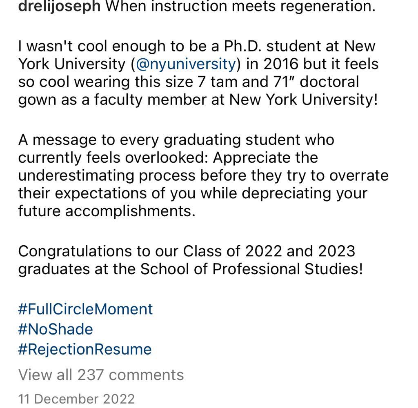Open the drelijoseph profile username
The image size is (418, 408).
tap(59, 7)
